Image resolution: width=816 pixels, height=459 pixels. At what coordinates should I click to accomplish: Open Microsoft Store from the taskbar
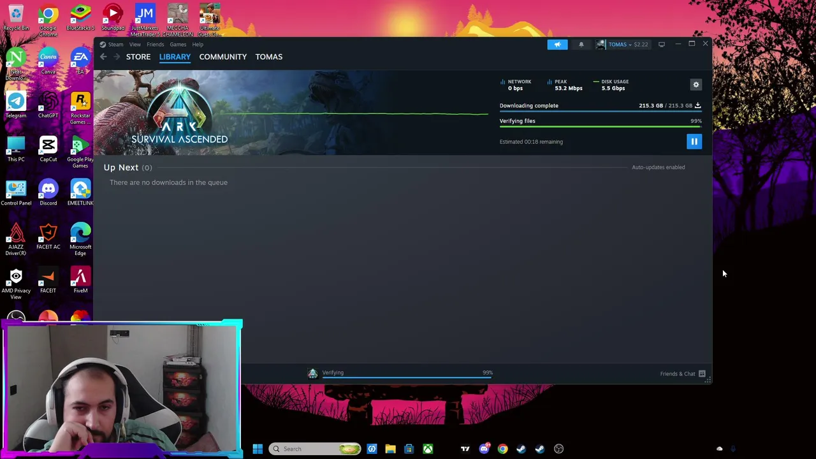[409, 449]
